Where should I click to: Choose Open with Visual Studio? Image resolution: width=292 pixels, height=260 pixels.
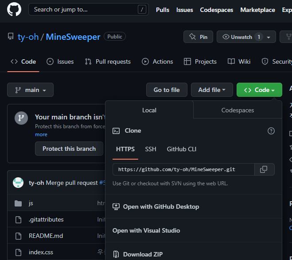click(x=194, y=230)
